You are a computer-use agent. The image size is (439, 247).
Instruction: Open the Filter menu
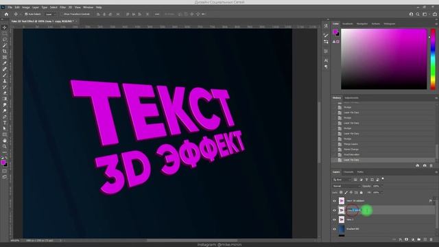tap(62, 8)
